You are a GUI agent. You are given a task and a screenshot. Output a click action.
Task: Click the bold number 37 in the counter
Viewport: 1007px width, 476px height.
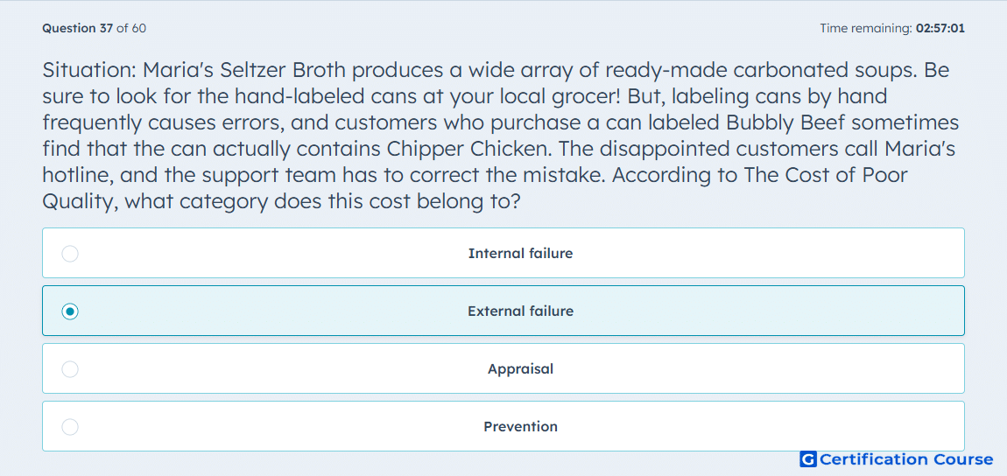pos(106,28)
